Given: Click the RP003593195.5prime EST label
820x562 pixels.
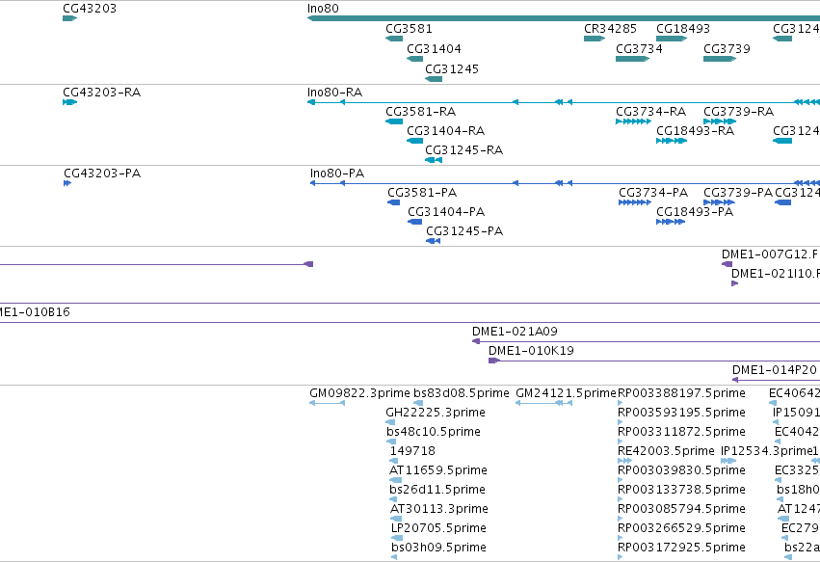Looking at the screenshot, I should [682, 413].
